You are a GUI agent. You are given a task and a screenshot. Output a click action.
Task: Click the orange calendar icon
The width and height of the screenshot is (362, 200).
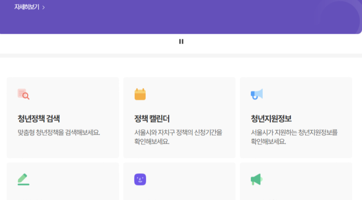140,94
